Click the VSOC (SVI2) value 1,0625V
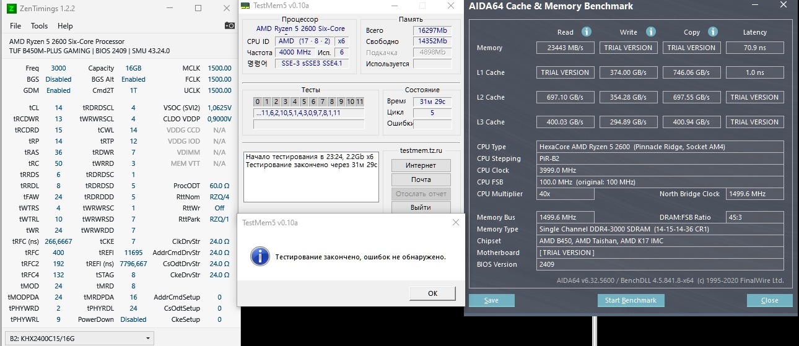The image size is (799, 346). (x=219, y=108)
